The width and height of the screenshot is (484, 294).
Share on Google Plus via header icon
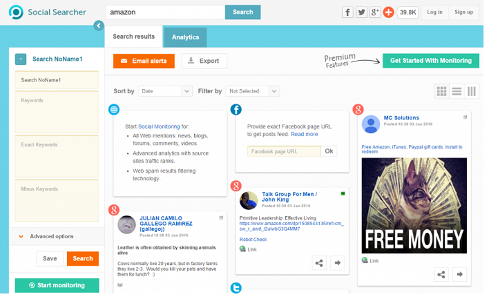click(x=375, y=12)
